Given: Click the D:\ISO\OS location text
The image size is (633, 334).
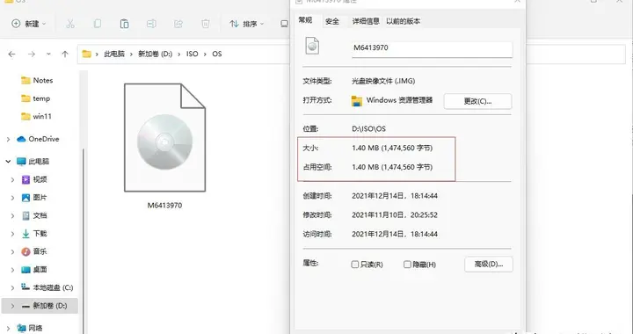Looking at the screenshot, I should [x=369, y=129].
